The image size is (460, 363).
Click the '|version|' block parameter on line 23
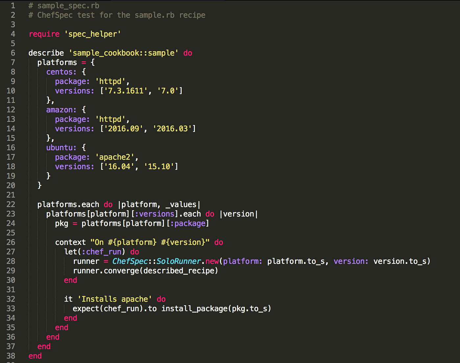click(x=239, y=214)
